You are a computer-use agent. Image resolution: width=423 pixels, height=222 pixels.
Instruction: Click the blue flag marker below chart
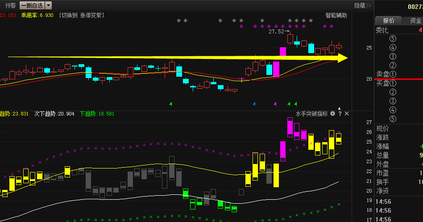click(x=254, y=104)
